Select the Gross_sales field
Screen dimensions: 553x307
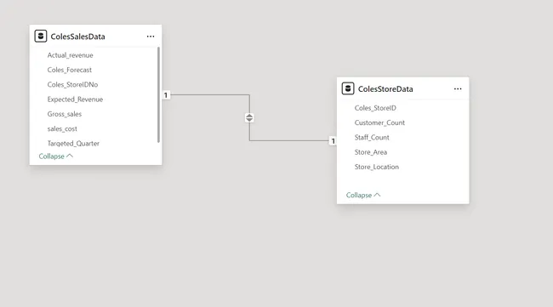(x=65, y=114)
